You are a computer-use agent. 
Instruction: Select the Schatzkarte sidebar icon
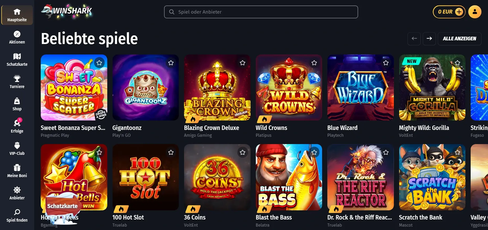click(17, 59)
